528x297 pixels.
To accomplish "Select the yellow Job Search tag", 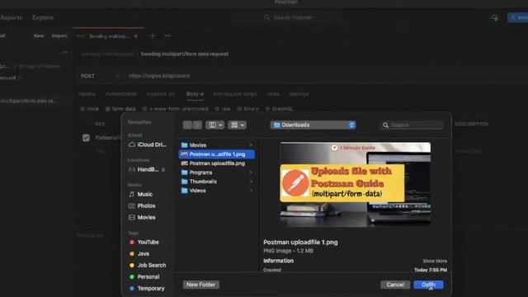I will click(148, 266).
